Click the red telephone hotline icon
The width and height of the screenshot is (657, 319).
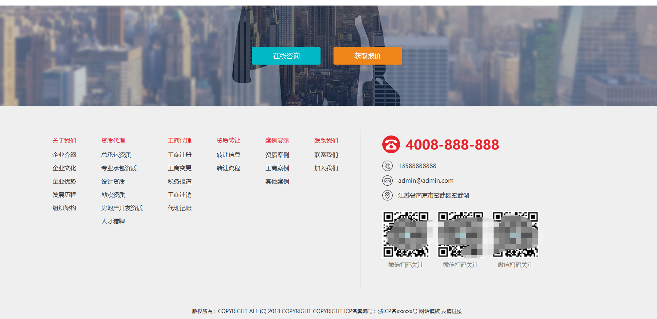[x=391, y=144]
